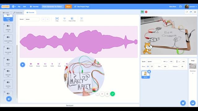Open the File menu

[19, 6]
